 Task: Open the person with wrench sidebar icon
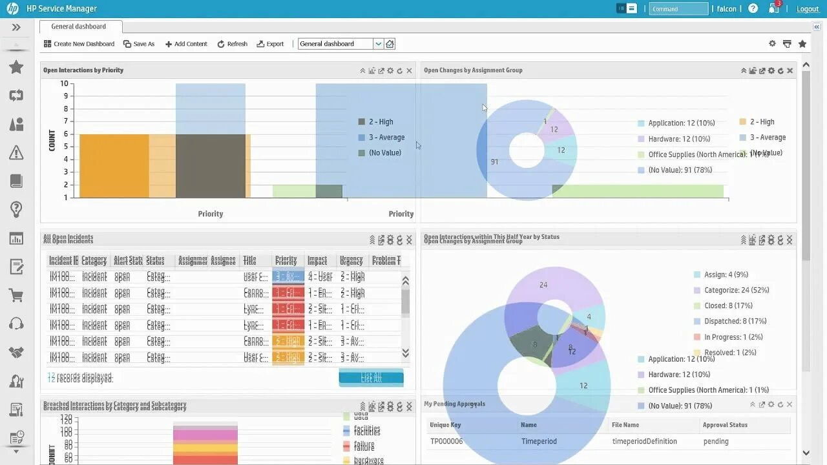coord(16,381)
